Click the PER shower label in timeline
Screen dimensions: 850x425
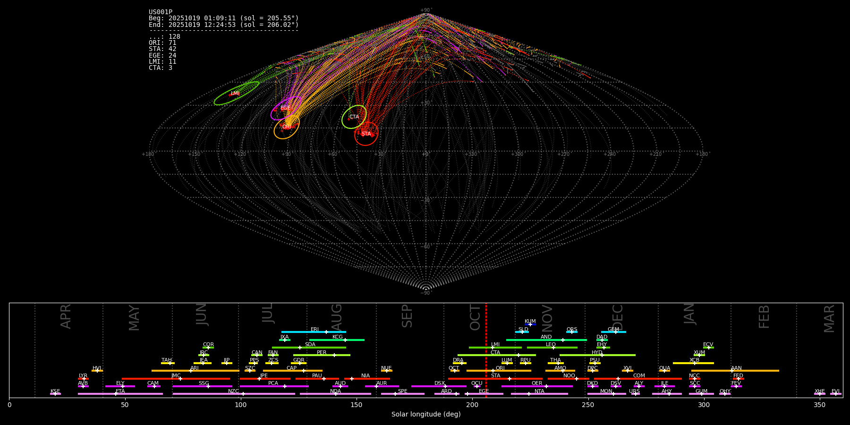322,352
